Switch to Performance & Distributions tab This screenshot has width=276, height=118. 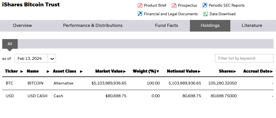click(93, 25)
